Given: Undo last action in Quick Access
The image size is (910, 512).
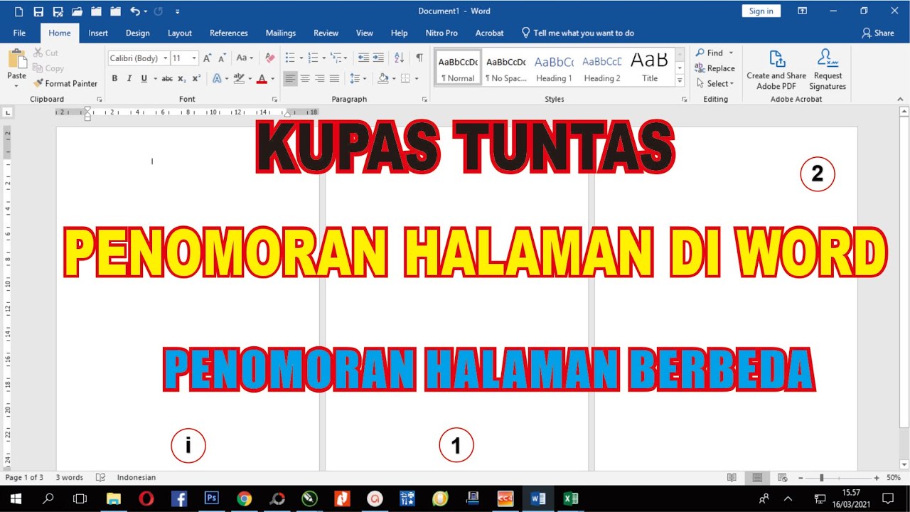Looking at the screenshot, I should (134, 11).
